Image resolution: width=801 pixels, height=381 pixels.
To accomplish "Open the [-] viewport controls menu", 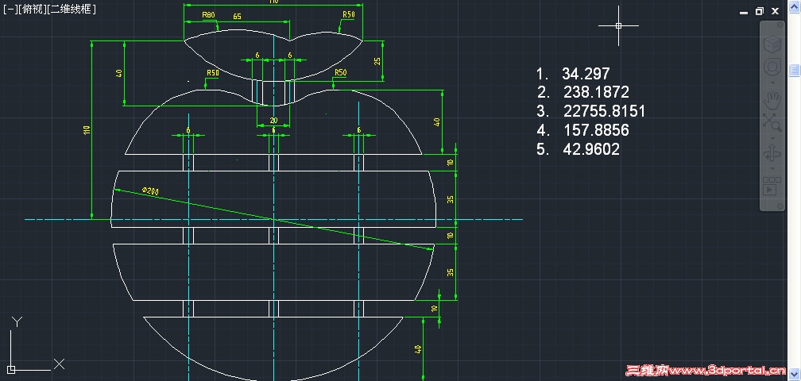I will coord(10,9).
